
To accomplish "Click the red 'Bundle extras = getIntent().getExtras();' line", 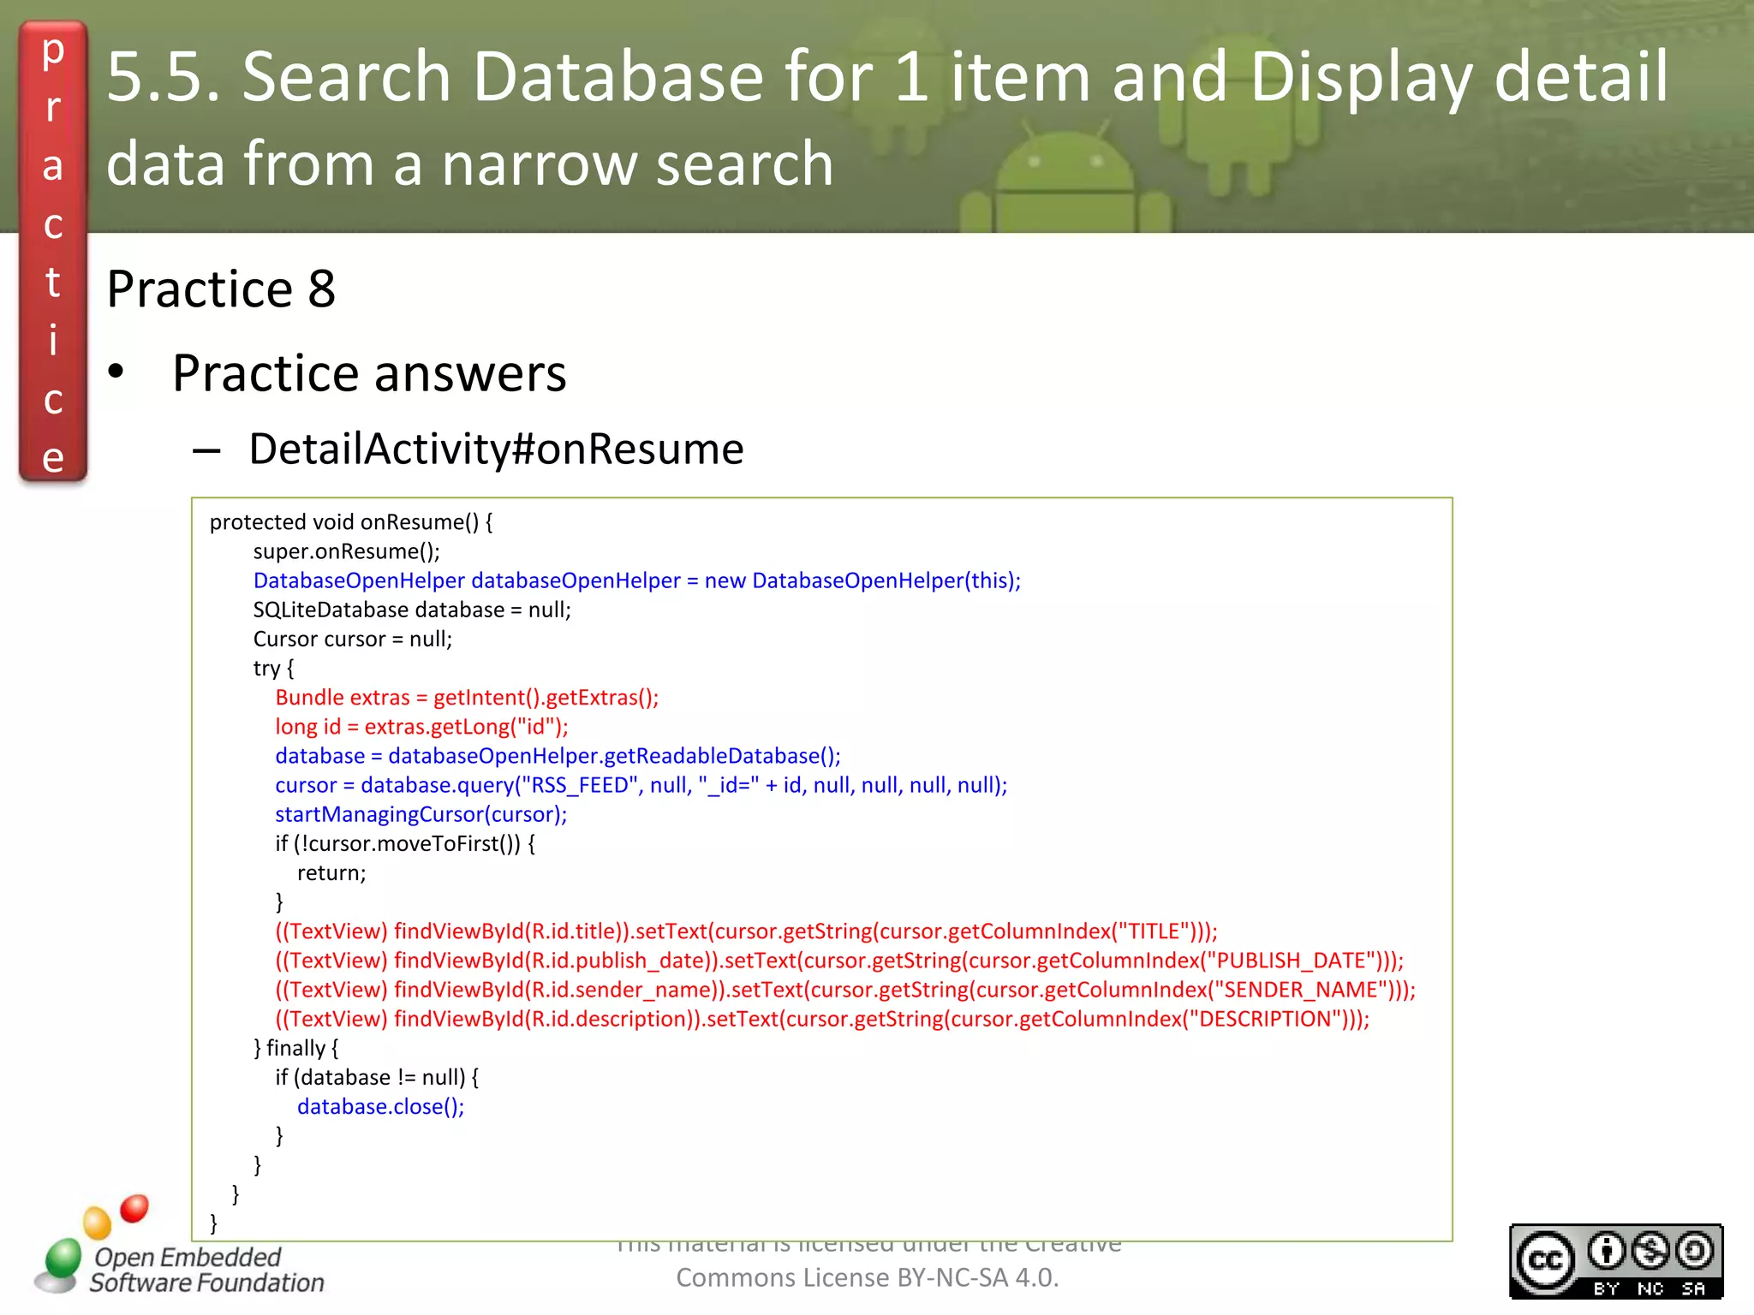I will pyautogui.click(x=467, y=698).
